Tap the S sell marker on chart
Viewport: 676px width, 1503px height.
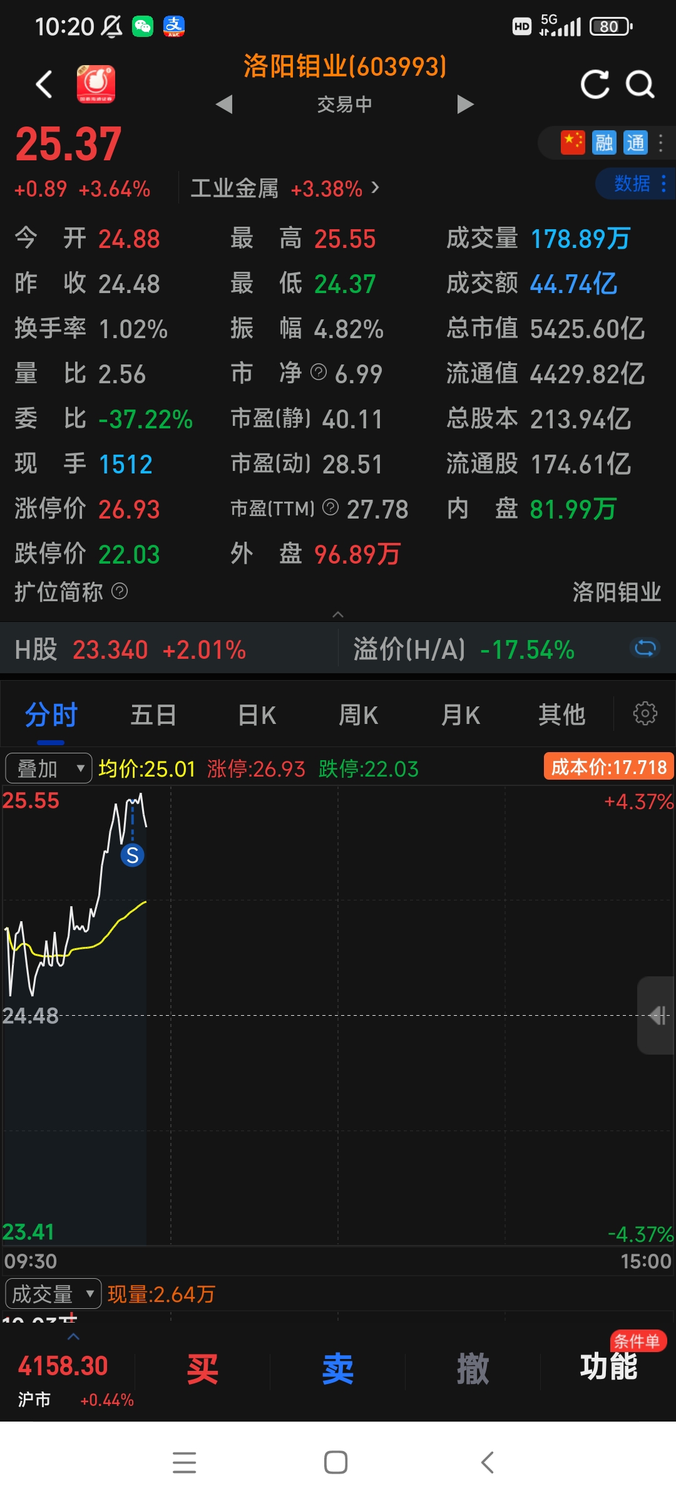click(x=132, y=855)
